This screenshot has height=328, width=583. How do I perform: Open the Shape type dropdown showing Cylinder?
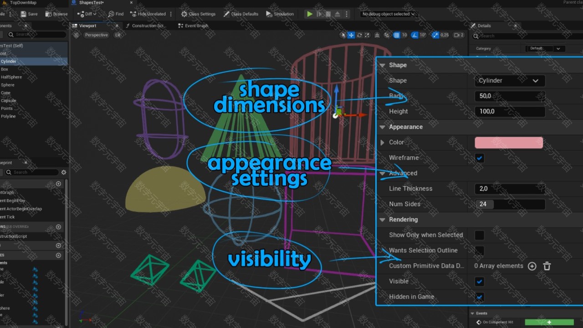(509, 81)
